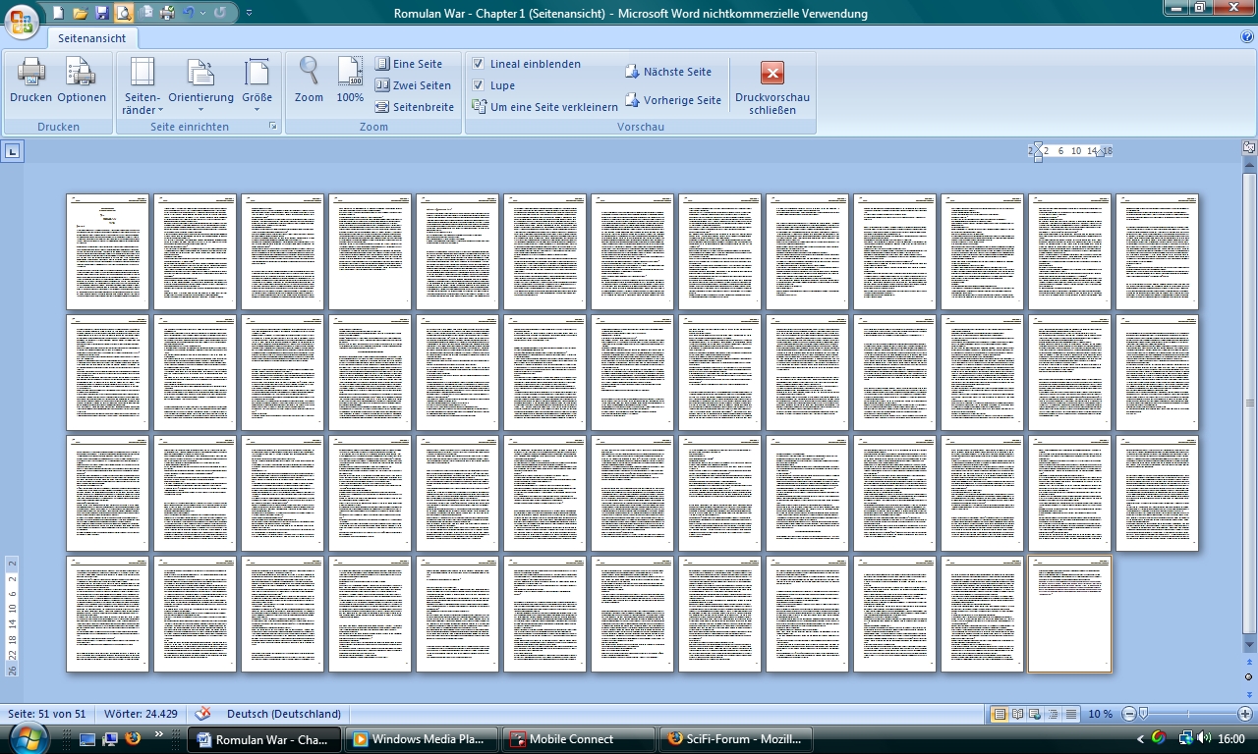This screenshot has width=1258, height=754.
Task: Toggle the Lineal einblenden checkbox
Action: point(479,64)
